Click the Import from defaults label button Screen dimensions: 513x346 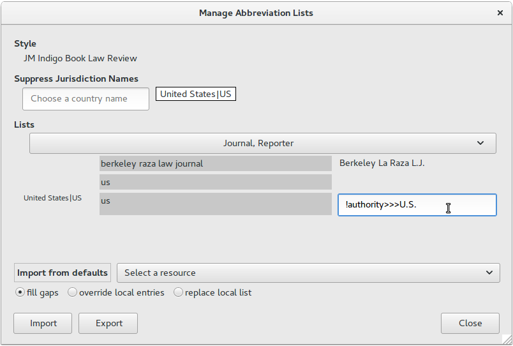(63, 273)
